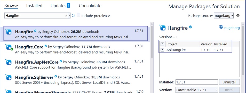
Task: Uncheck the ApiHangFire project checkbox
Action: tap(162, 50)
